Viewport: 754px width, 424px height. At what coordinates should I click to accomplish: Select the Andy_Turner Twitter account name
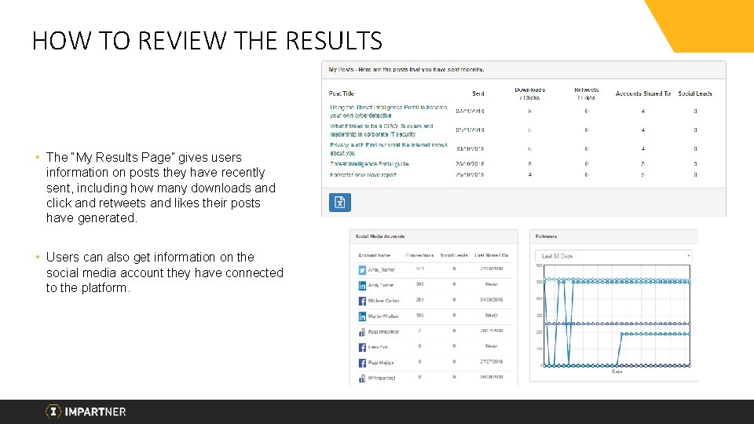[382, 270]
